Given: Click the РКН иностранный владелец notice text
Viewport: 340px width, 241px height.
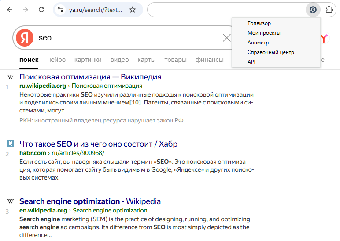Looking at the screenshot, I should (101, 120).
